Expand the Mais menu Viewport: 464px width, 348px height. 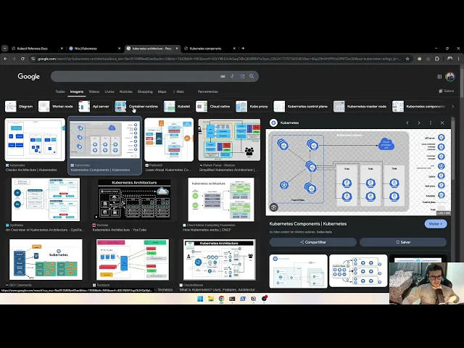click(178, 92)
